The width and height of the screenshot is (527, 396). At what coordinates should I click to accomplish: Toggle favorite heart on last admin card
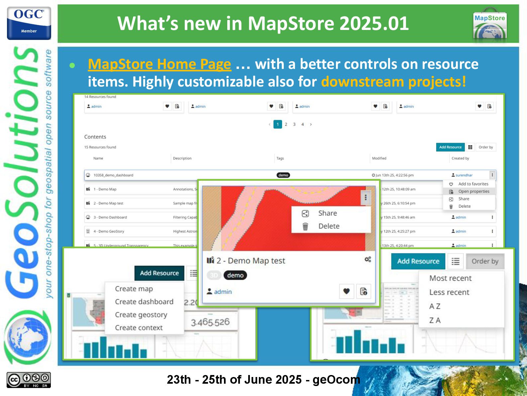pyautogui.click(x=479, y=106)
